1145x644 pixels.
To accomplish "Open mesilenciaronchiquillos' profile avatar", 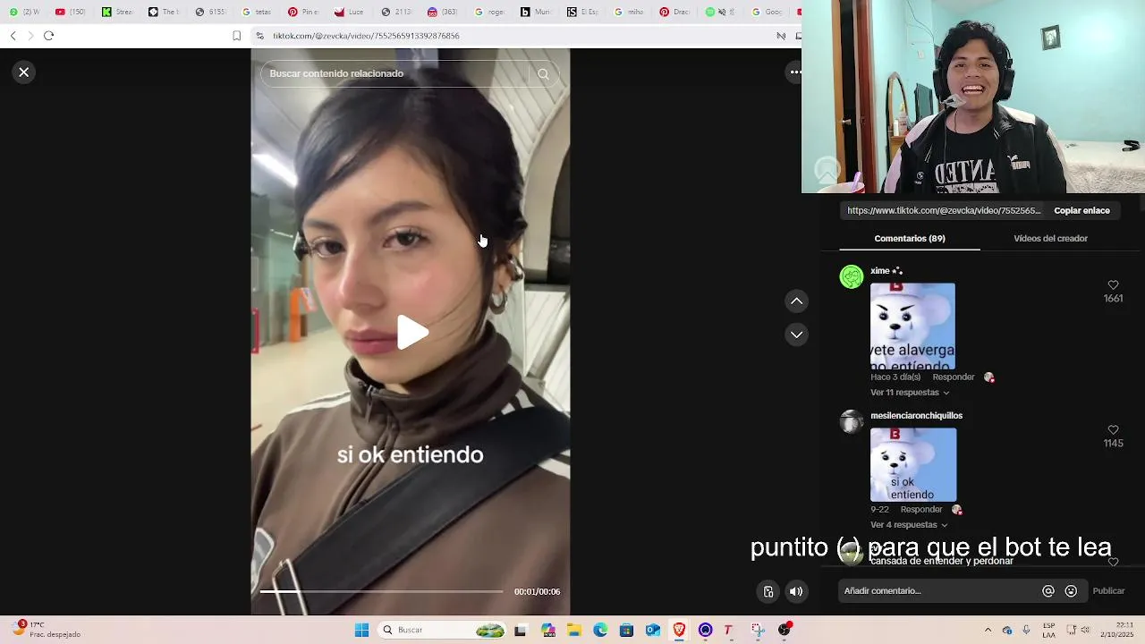I will coord(852,421).
